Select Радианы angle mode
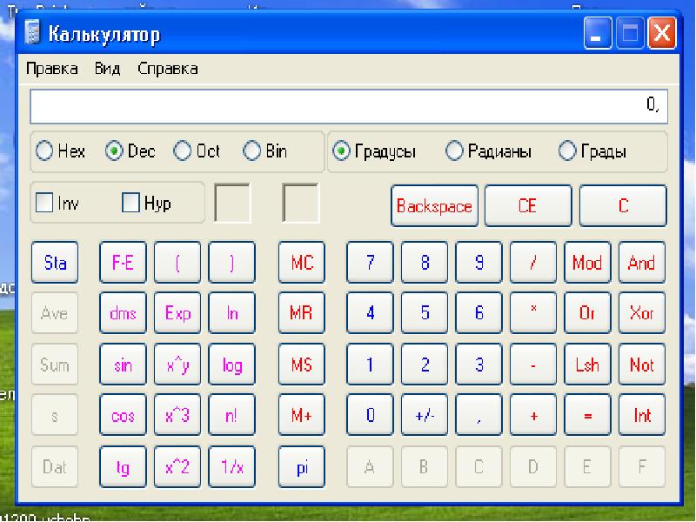This screenshot has width=696, height=522. pos(454,151)
